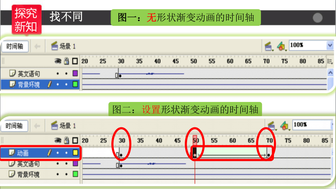
Task: Toggle lock dot of 背景环境 in top timeline
Action: click(x=66, y=84)
